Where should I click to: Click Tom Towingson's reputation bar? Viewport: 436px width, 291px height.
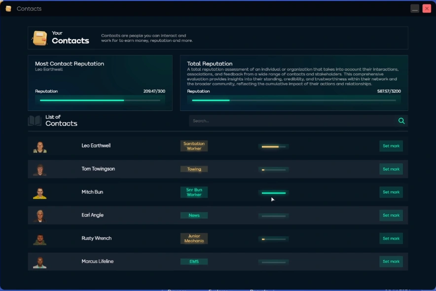click(x=274, y=170)
